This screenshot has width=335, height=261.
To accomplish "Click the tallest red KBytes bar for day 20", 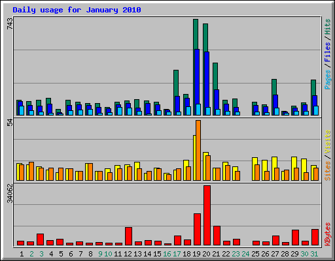I will [207, 215].
